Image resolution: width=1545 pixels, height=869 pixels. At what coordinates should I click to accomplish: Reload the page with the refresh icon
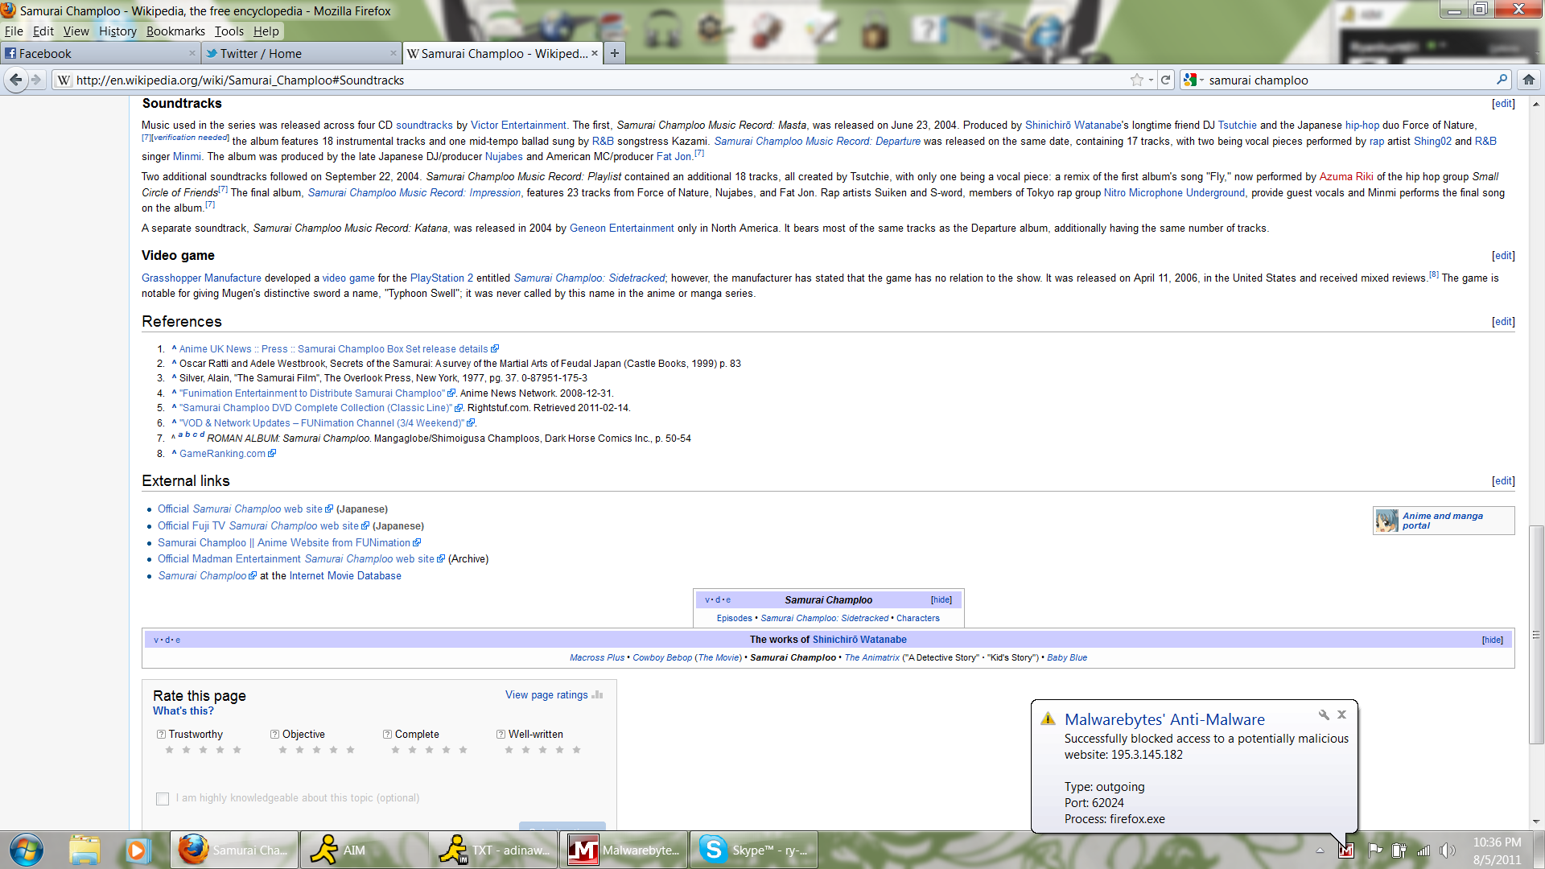point(1165,80)
